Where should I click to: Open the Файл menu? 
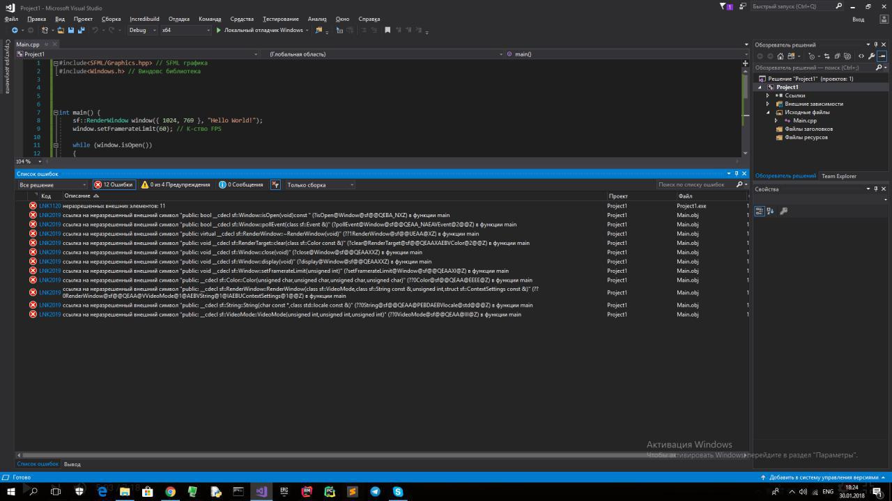coord(11,19)
